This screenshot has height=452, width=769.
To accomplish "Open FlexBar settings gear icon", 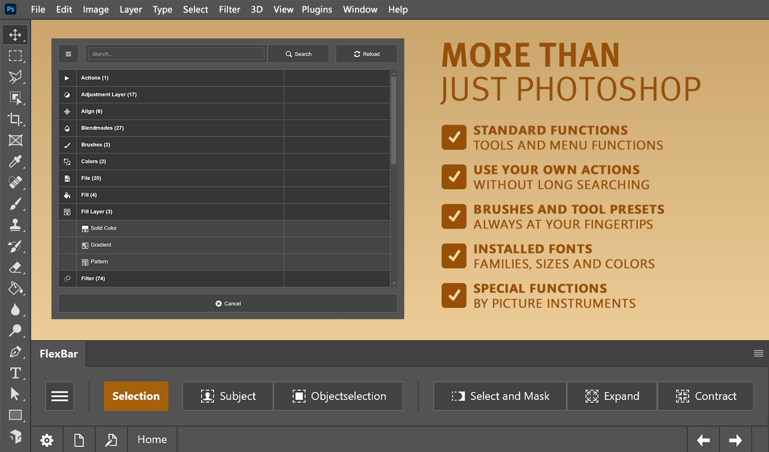I will (47, 440).
